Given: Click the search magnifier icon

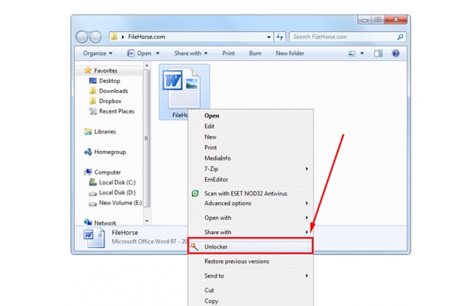Looking at the screenshot, I should (x=399, y=36).
